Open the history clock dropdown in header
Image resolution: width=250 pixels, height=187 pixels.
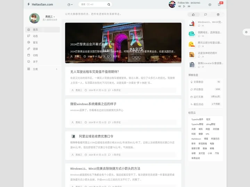tap(70, 5)
